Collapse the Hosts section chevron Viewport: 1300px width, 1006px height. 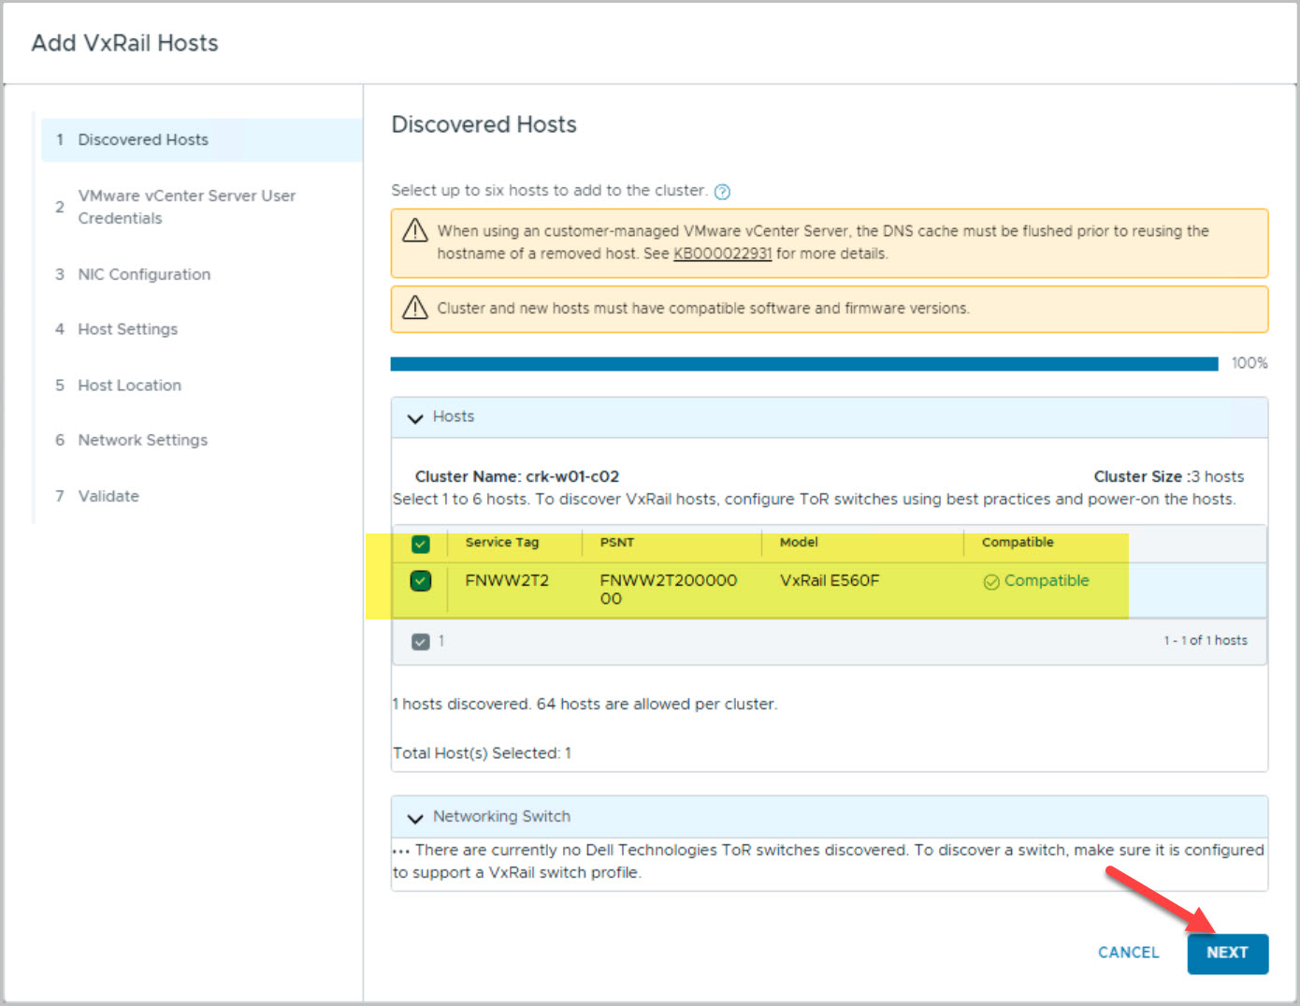(x=415, y=418)
